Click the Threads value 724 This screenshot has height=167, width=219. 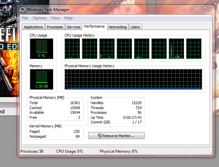139,108
